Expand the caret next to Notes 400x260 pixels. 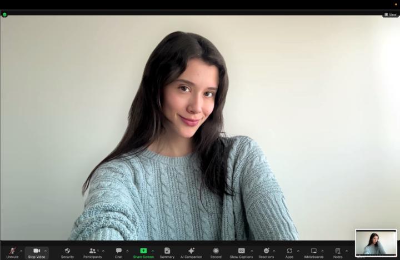point(347,251)
